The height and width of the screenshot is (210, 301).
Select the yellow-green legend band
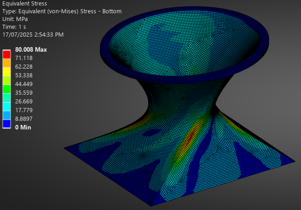click(x=6, y=81)
